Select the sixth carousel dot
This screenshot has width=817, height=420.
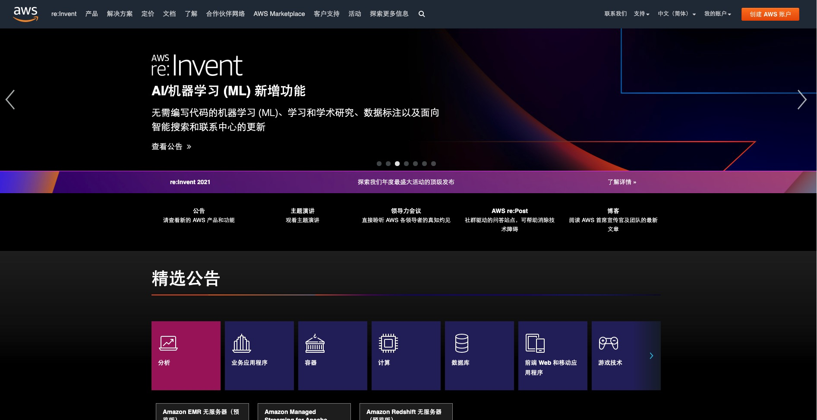(x=424, y=163)
